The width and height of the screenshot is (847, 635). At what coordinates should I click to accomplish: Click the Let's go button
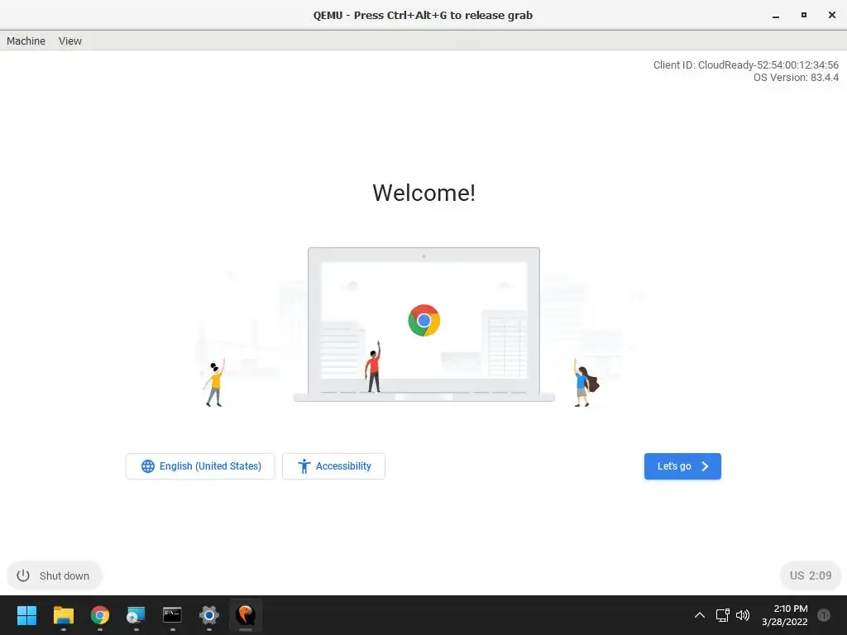(x=682, y=466)
